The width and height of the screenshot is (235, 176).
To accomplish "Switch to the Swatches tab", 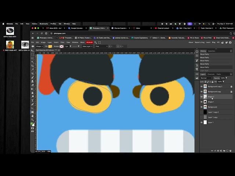I will [x=211, y=51].
